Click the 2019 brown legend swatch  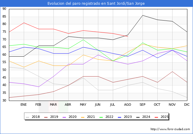(x=46, y=117)
